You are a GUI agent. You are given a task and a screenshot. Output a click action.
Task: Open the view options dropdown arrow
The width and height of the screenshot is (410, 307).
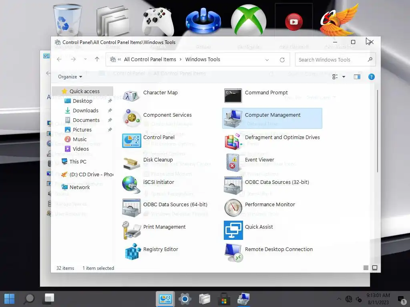pos(344,77)
